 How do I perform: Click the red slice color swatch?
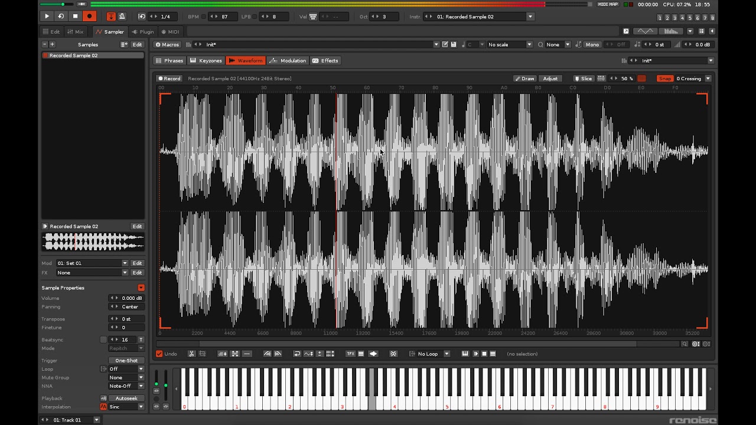pyautogui.click(x=642, y=79)
